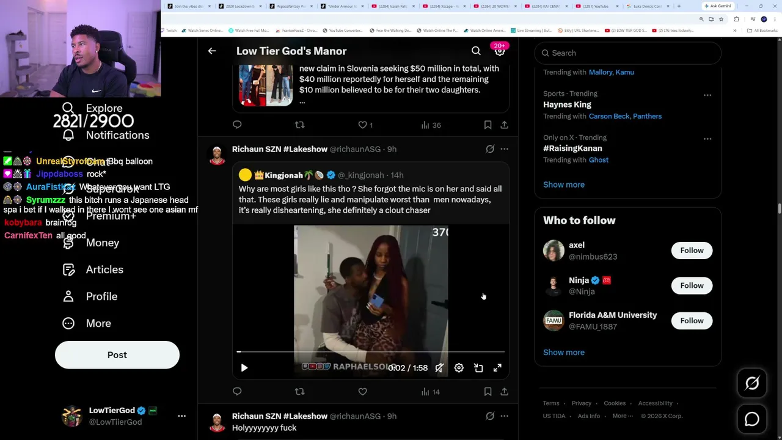Show more trending topics
The image size is (782, 440).
click(564, 185)
